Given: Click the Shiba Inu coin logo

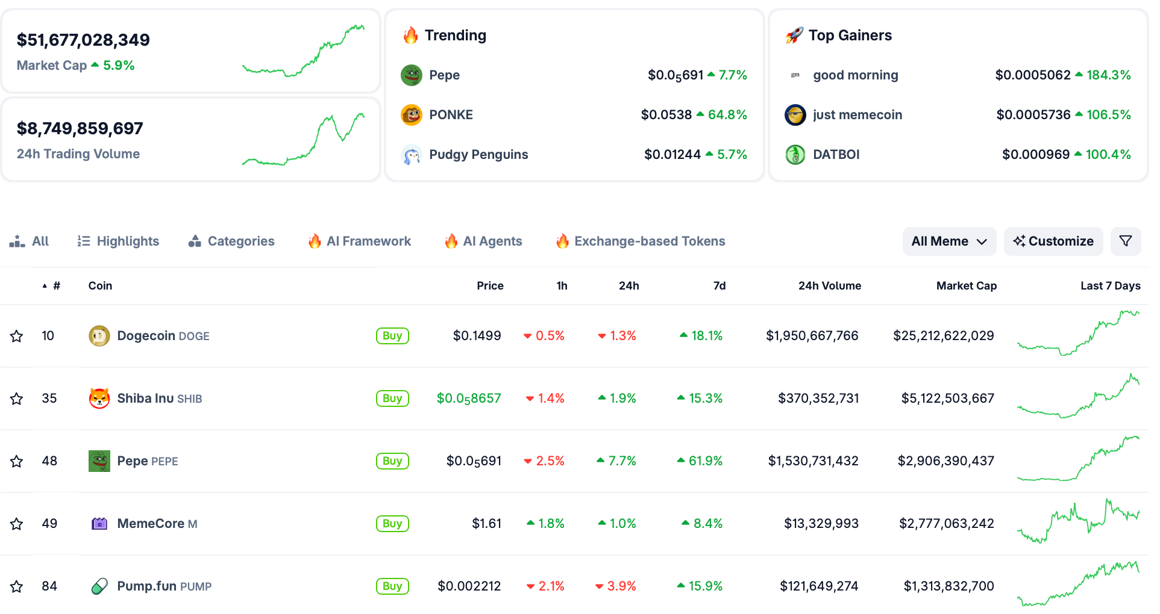Looking at the screenshot, I should coord(99,398).
